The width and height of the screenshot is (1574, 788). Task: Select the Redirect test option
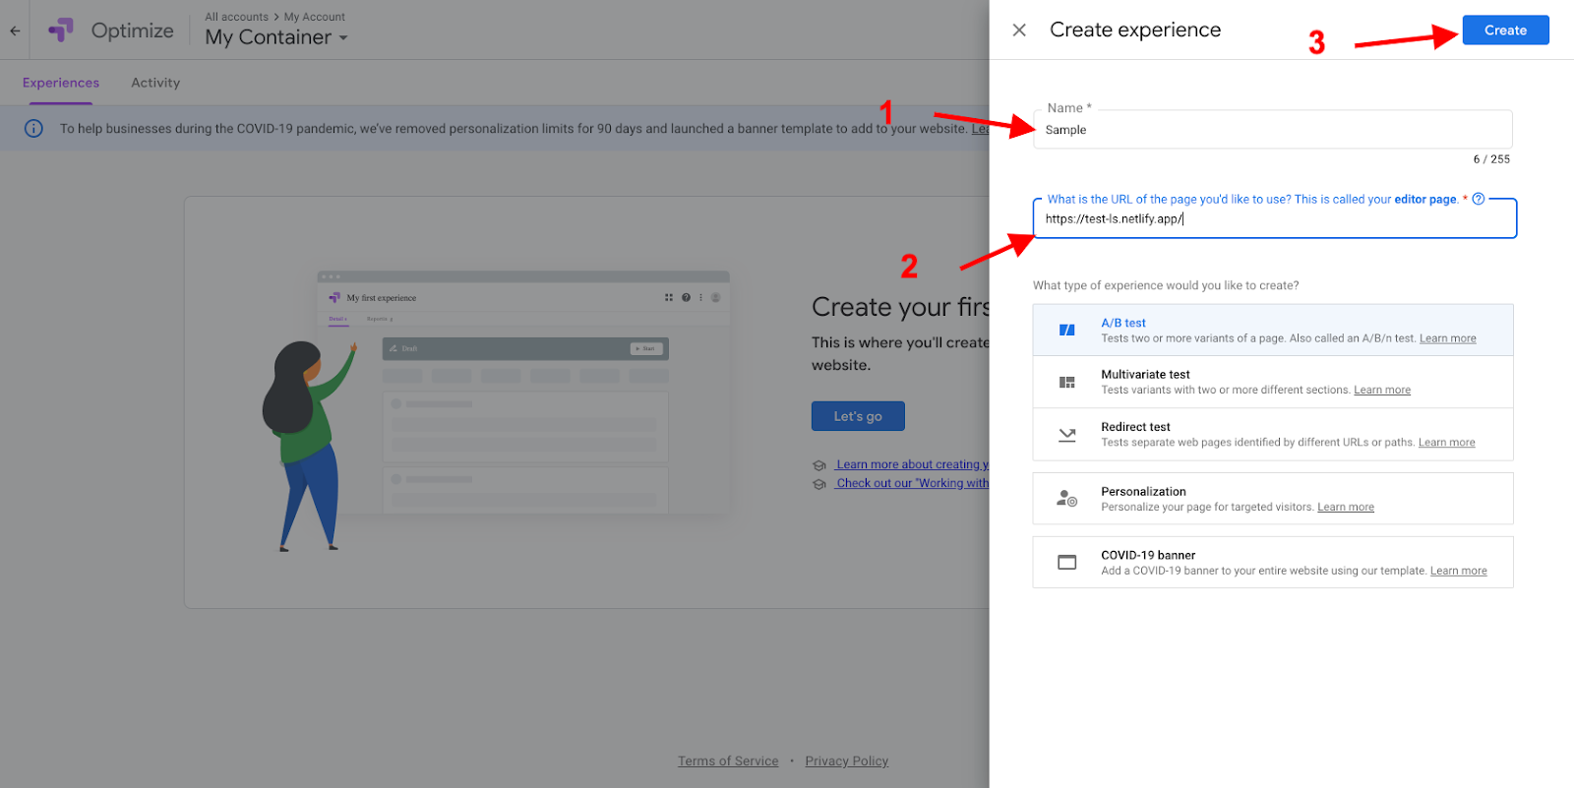point(1273,434)
